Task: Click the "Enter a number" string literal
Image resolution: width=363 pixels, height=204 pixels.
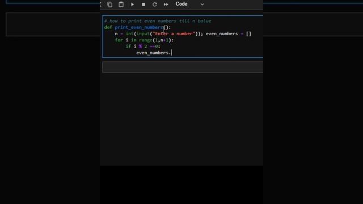Action: pyautogui.click(x=174, y=34)
